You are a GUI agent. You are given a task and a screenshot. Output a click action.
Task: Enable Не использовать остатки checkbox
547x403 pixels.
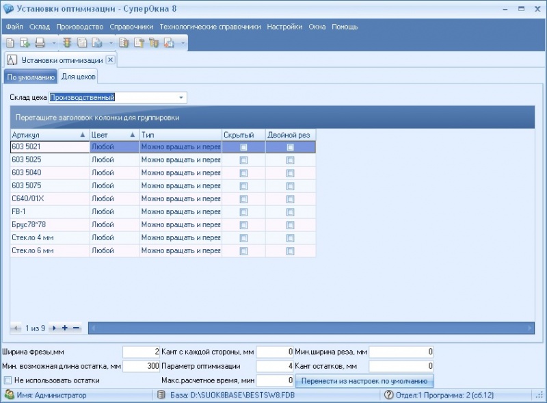(x=8, y=380)
